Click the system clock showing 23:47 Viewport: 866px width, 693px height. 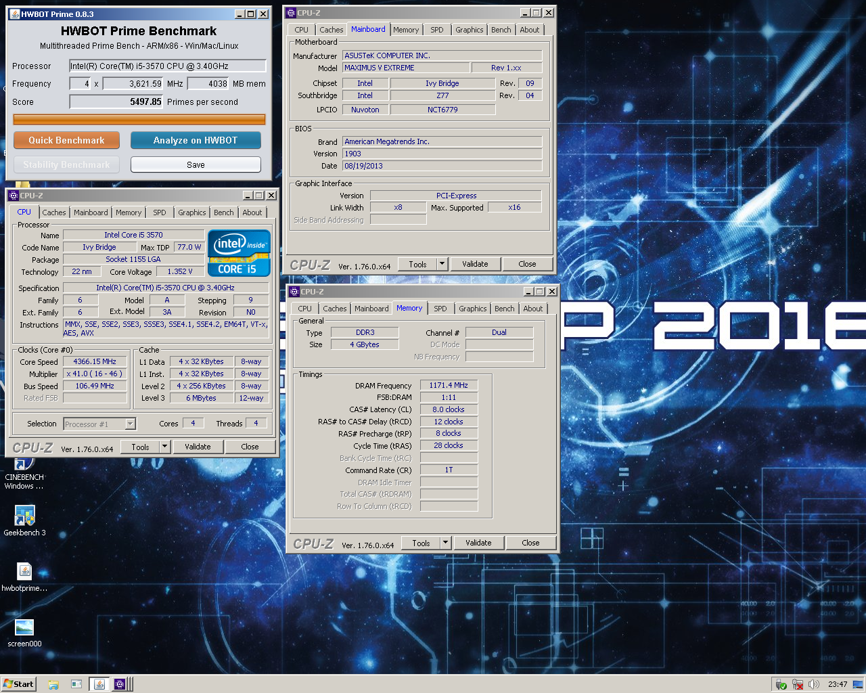coord(838,684)
